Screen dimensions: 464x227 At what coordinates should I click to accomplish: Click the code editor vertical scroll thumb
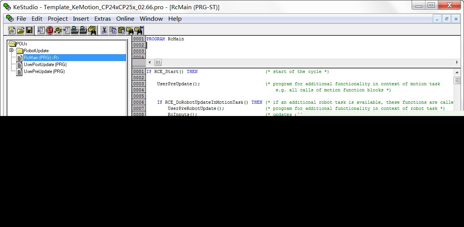click(x=457, y=80)
